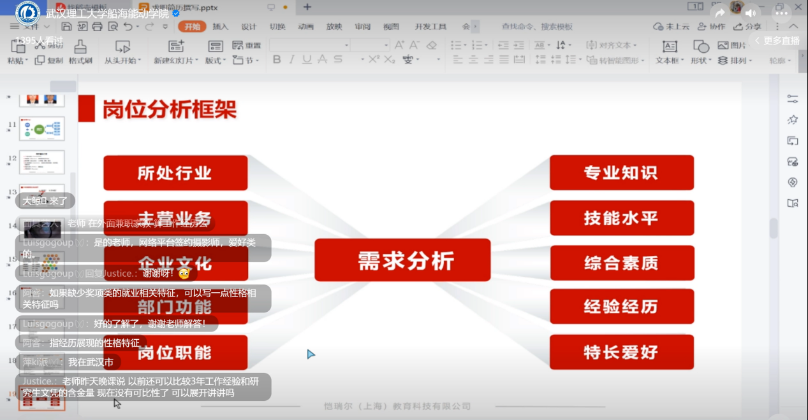This screenshot has width=808, height=420.
Task: Click the Strikethrough S icon
Action: pos(338,60)
